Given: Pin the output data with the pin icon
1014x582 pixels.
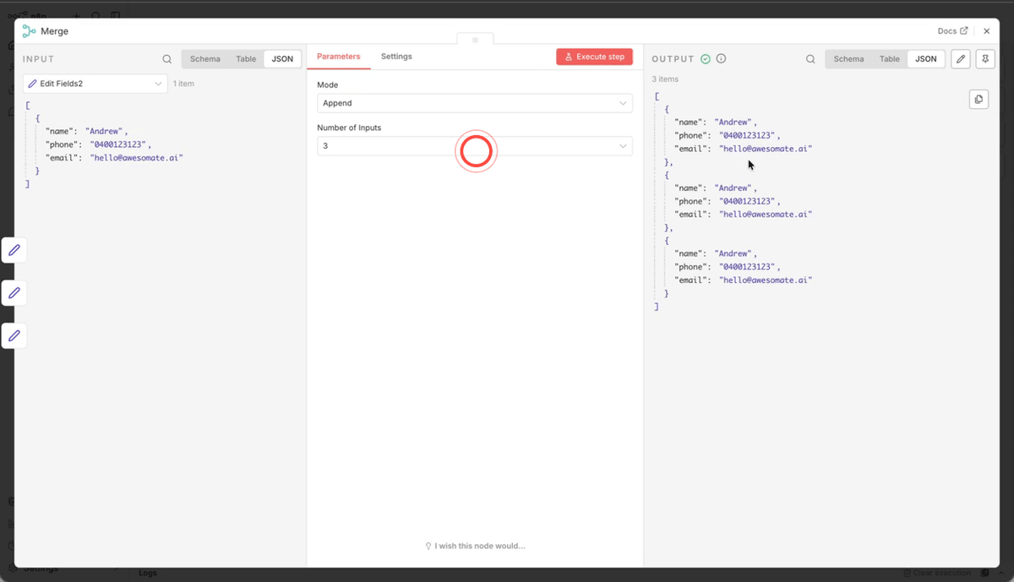Looking at the screenshot, I should pyautogui.click(x=984, y=59).
